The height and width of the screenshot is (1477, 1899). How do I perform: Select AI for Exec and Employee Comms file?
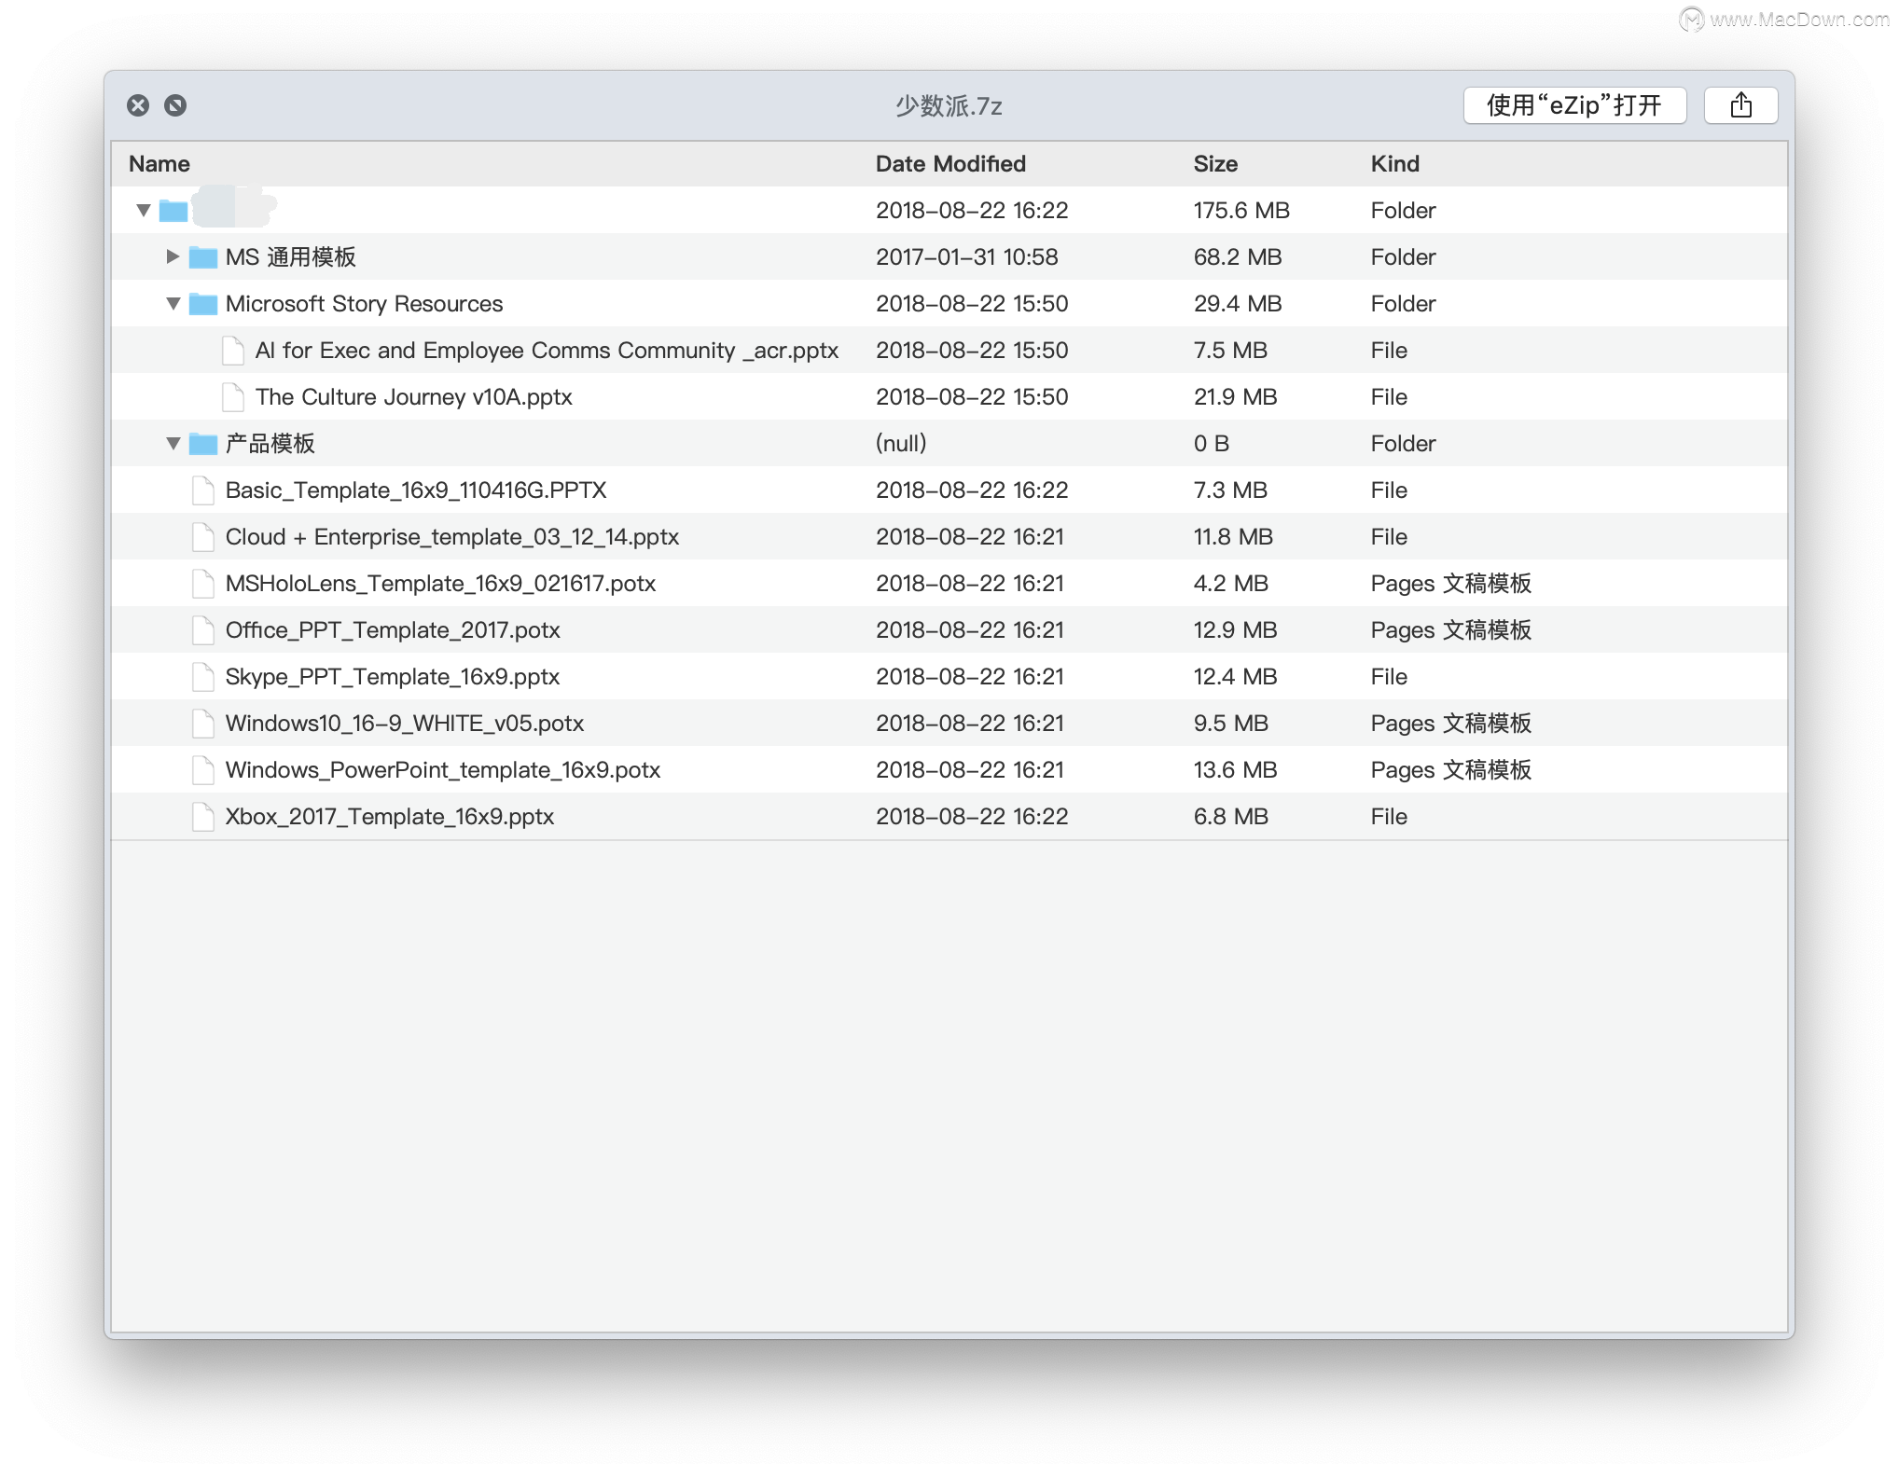pyautogui.click(x=547, y=351)
